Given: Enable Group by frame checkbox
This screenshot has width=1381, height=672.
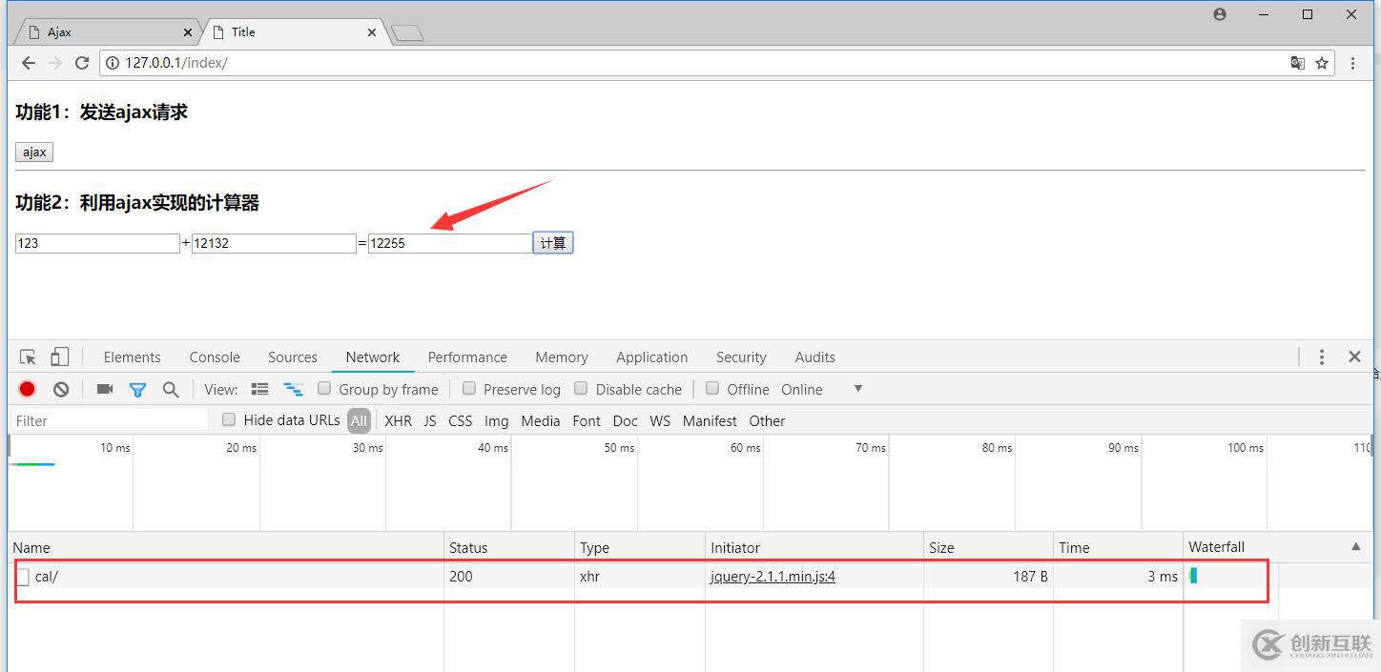Looking at the screenshot, I should pos(324,388).
